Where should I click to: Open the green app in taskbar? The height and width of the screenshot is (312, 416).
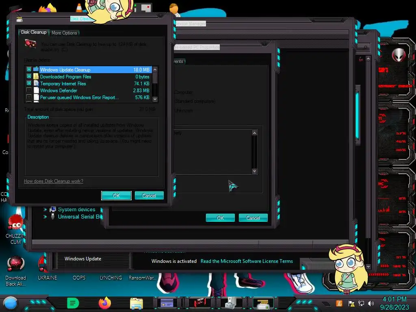73,303
